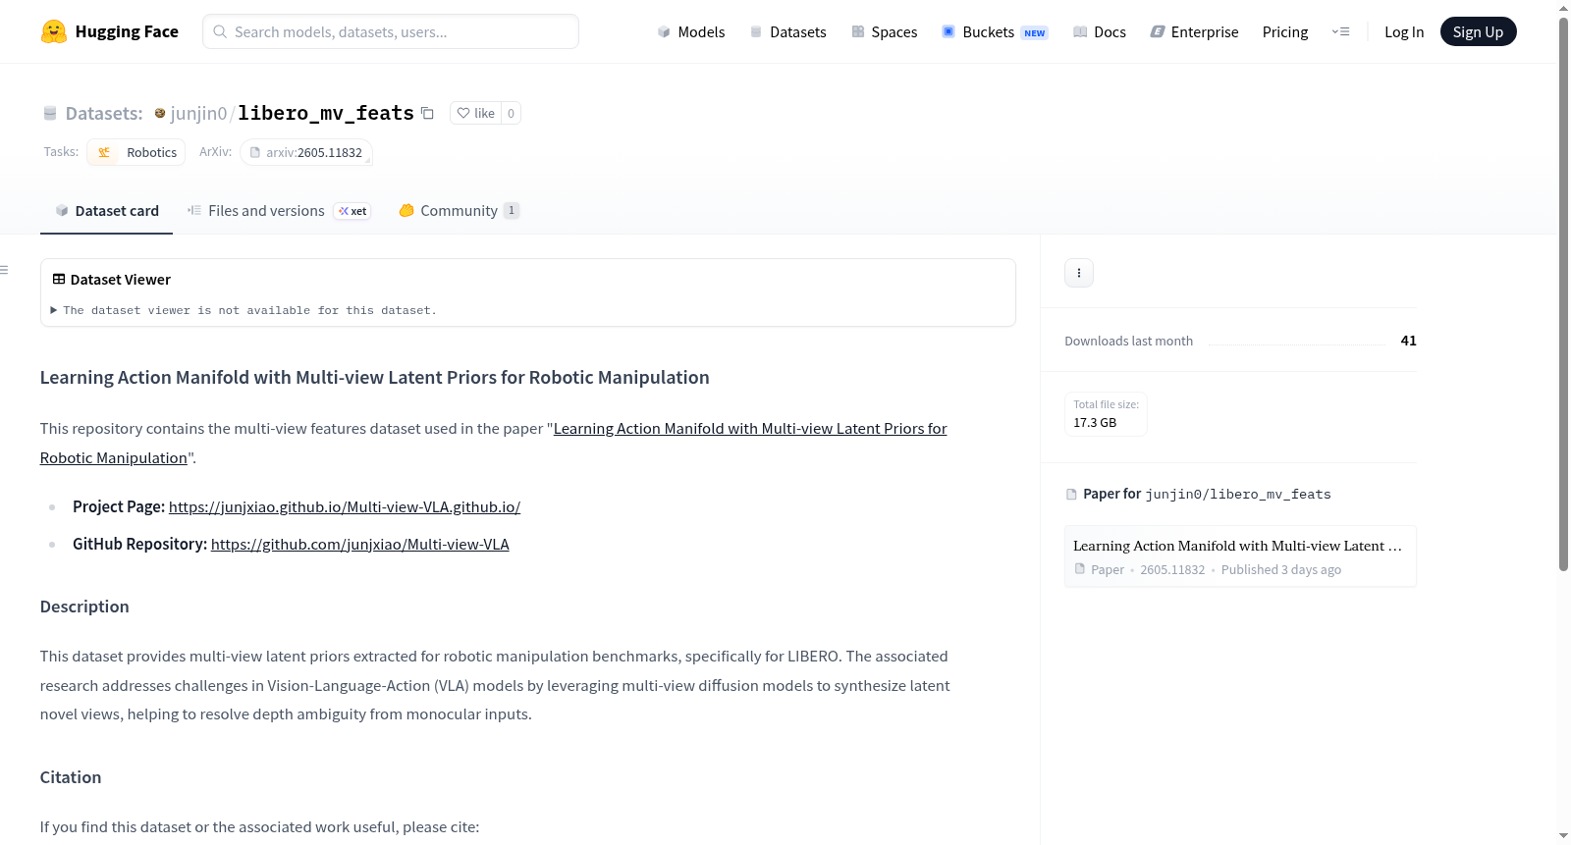Click the Dataset Viewer heading
This screenshot has height=845, width=1571.
(x=121, y=280)
